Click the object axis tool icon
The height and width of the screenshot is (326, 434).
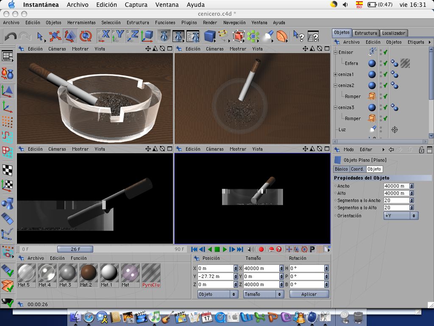point(7,107)
